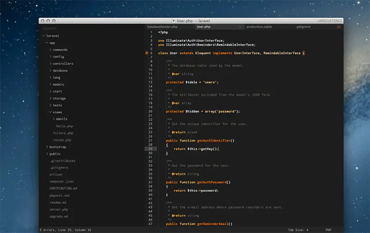Click the PHP syntax selector in status bar

(328, 230)
